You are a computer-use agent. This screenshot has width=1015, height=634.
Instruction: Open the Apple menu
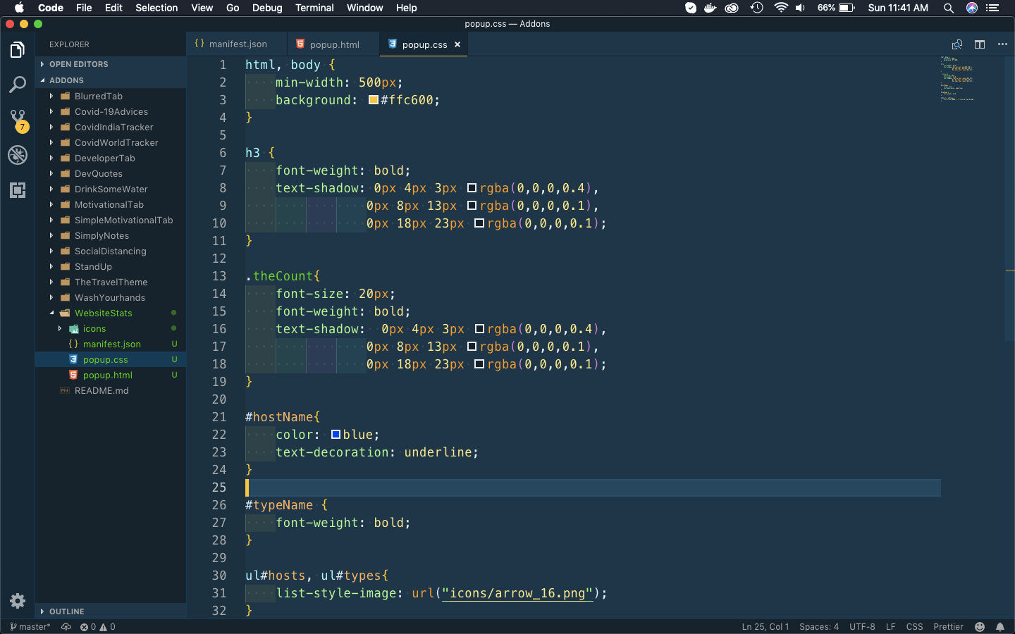tap(19, 8)
